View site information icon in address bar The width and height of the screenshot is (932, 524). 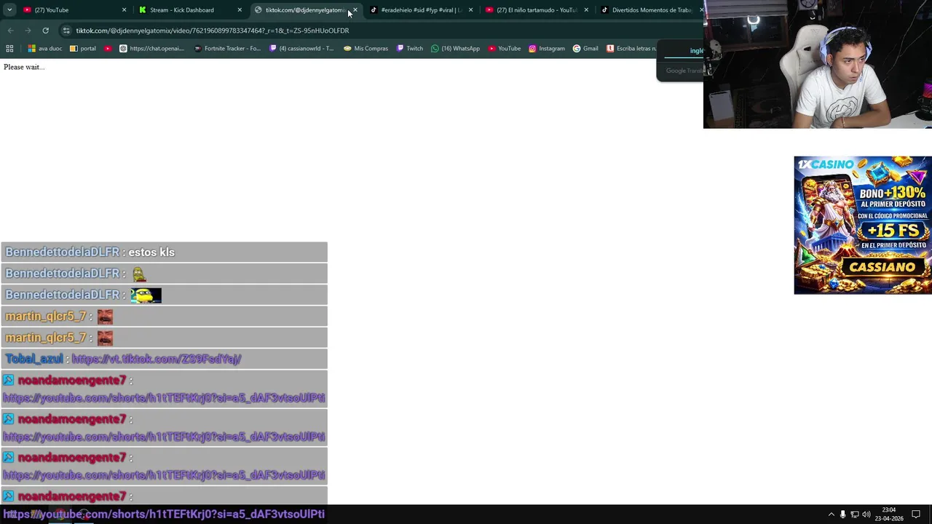[x=66, y=31]
